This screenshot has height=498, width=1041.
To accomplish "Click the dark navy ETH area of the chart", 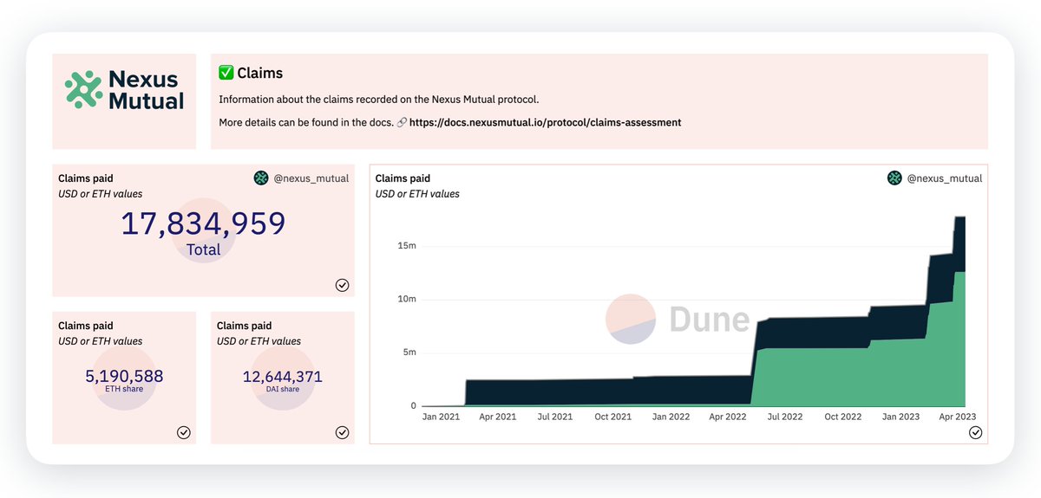I will pos(607,391).
